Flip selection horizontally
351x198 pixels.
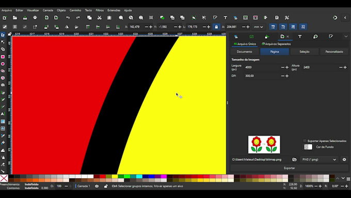[67, 27]
